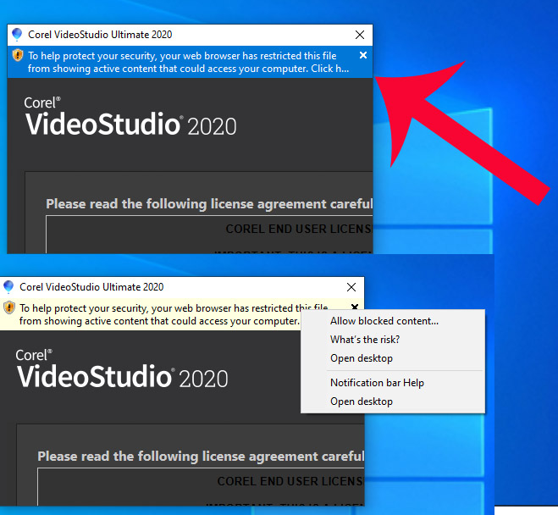Close the lower Corel VideoStudio Ultimate 2020 window
This screenshot has width=558, height=515.
click(x=351, y=287)
